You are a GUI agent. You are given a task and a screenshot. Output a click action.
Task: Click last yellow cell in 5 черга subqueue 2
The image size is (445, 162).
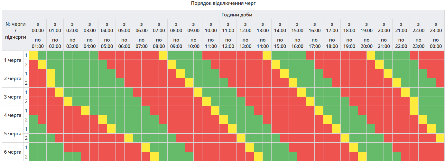[x=440, y=138]
